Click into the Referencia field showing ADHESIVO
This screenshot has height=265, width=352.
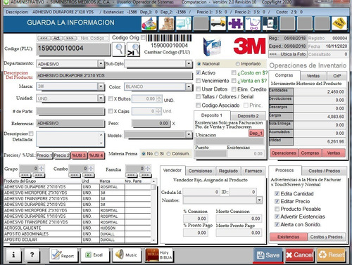click(70, 123)
